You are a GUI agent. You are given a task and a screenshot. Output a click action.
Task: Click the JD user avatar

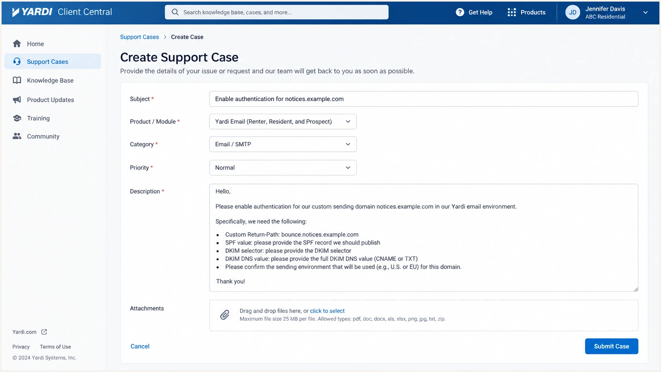(572, 12)
